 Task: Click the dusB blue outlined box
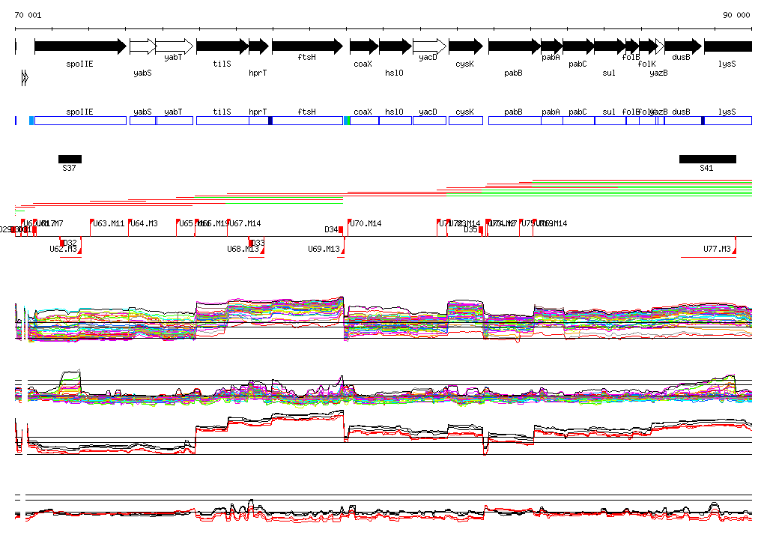click(x=683, y=121)
